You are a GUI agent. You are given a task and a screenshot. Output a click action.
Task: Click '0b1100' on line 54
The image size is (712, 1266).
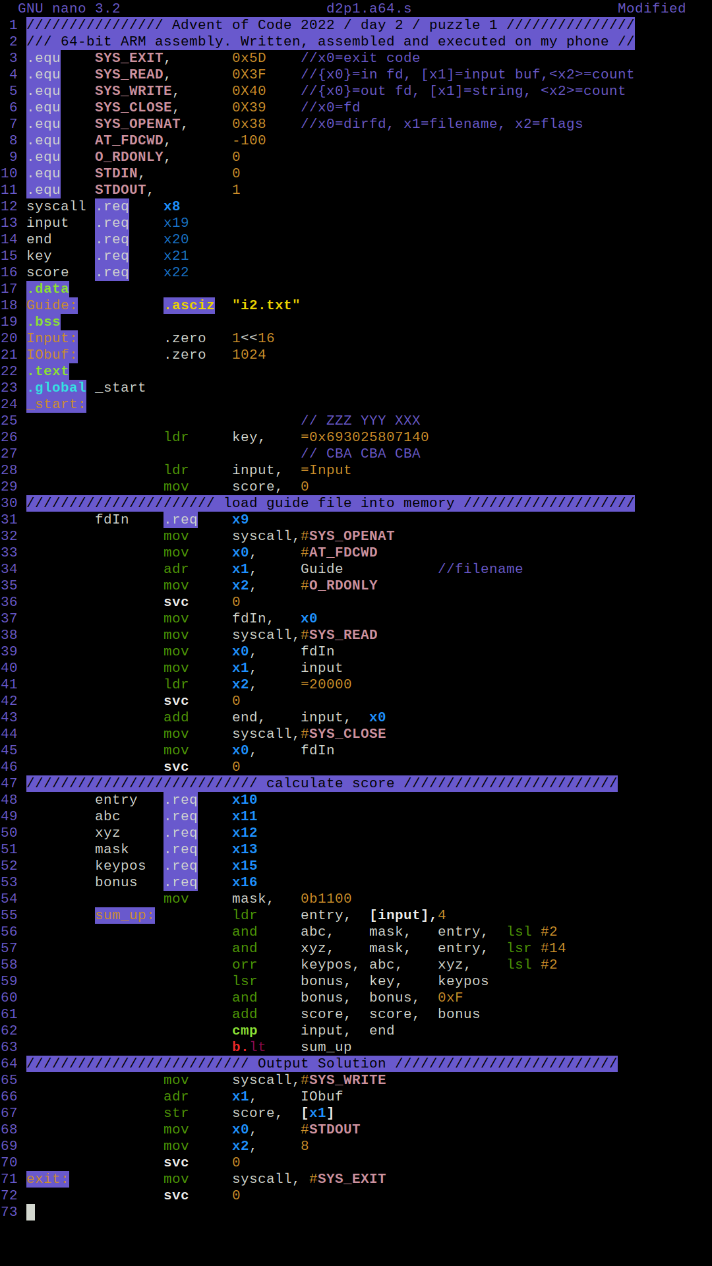click(326, 899)
